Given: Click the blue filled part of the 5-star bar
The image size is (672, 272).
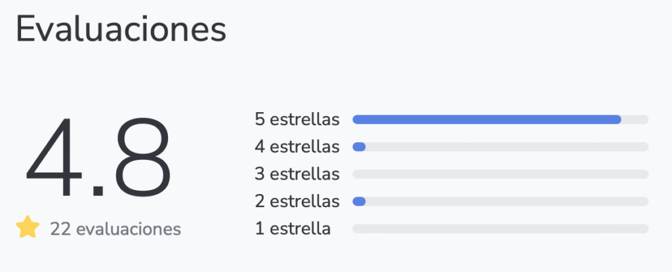Looking at the screenshot, I should coord(486,119).
